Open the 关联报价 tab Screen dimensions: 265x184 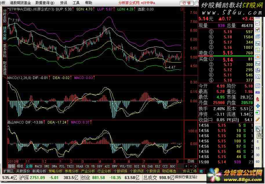(x=23, y=171)
